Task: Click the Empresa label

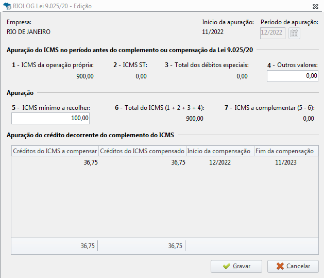Action: coord(19,22)
